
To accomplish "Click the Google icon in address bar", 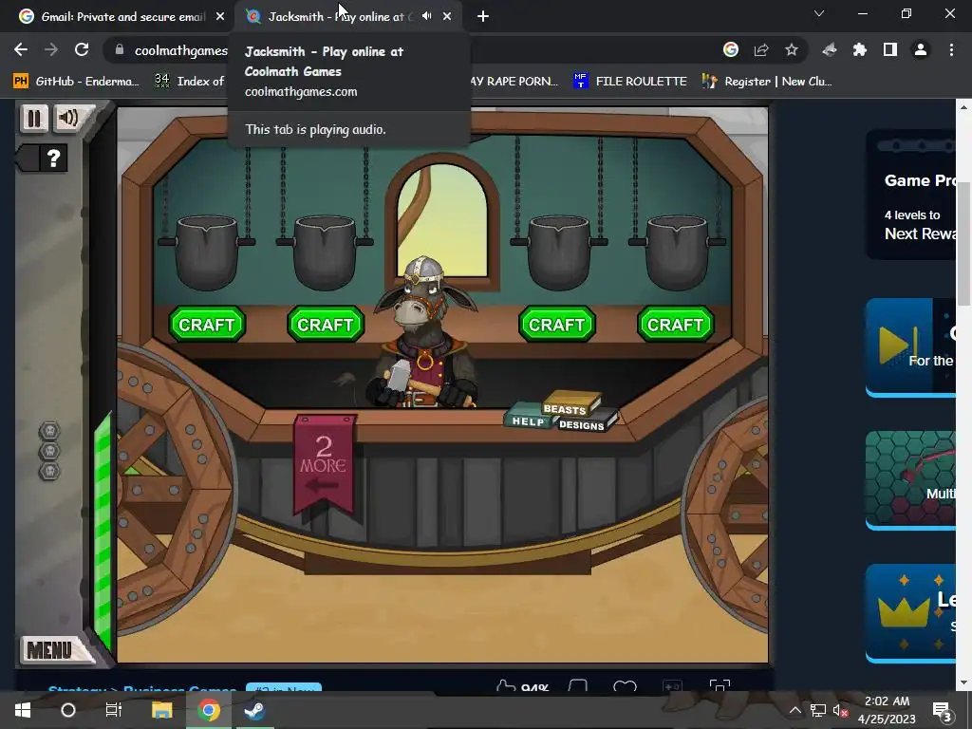I will pyautogui.click(x=731, y=49).
